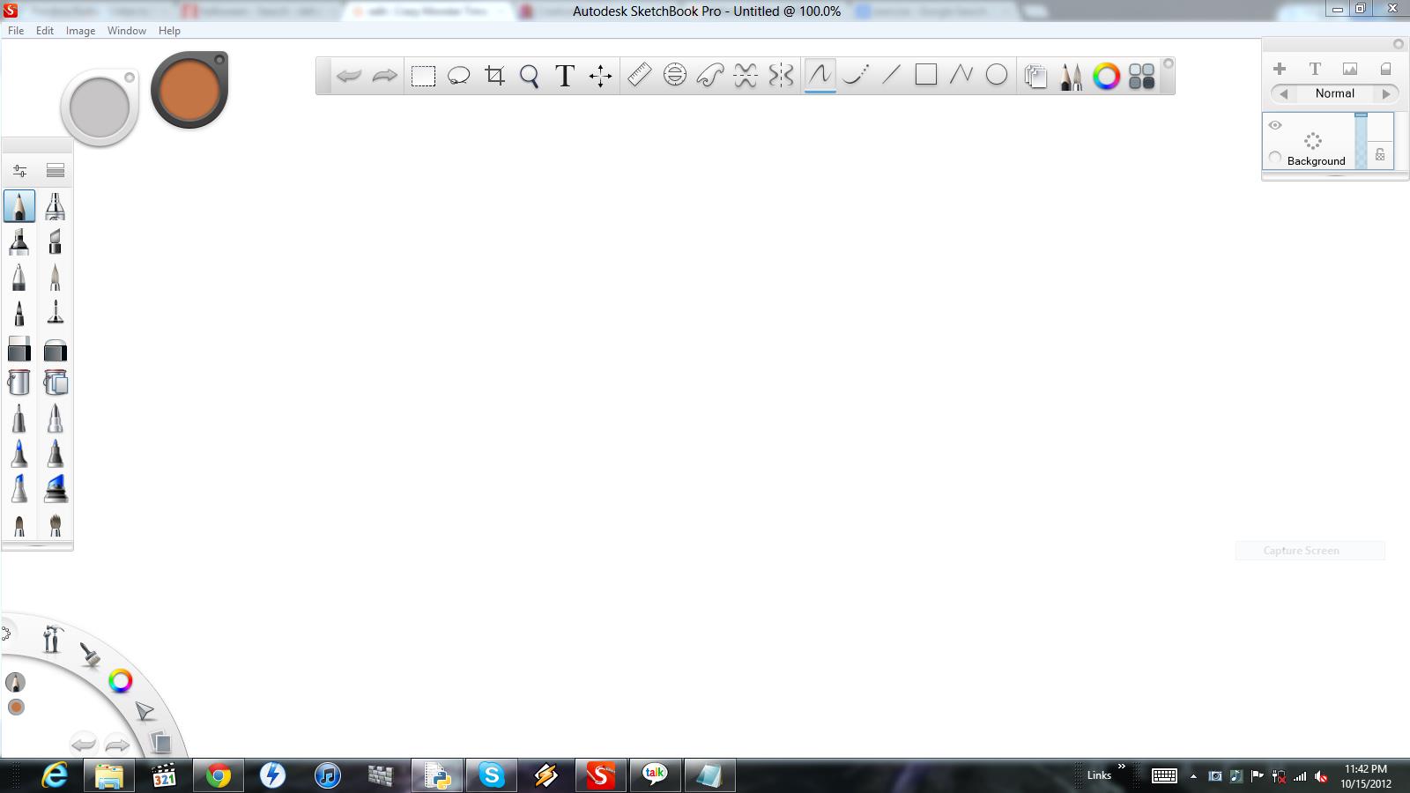This screenshot has width=1410, height=793.
Task: Adjust the Background layer opacity slider
Action: (1361, 140)
